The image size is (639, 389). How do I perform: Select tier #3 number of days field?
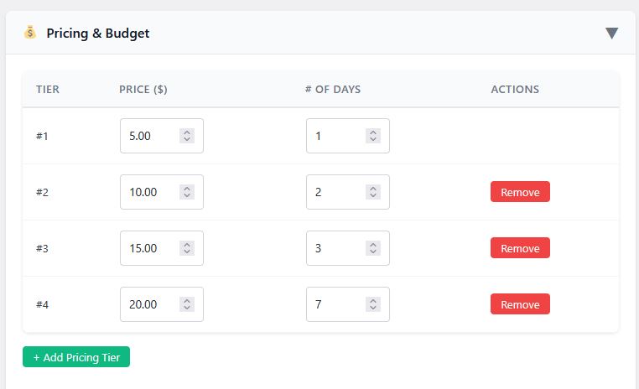pyautogui.click(x=335, y=248)
